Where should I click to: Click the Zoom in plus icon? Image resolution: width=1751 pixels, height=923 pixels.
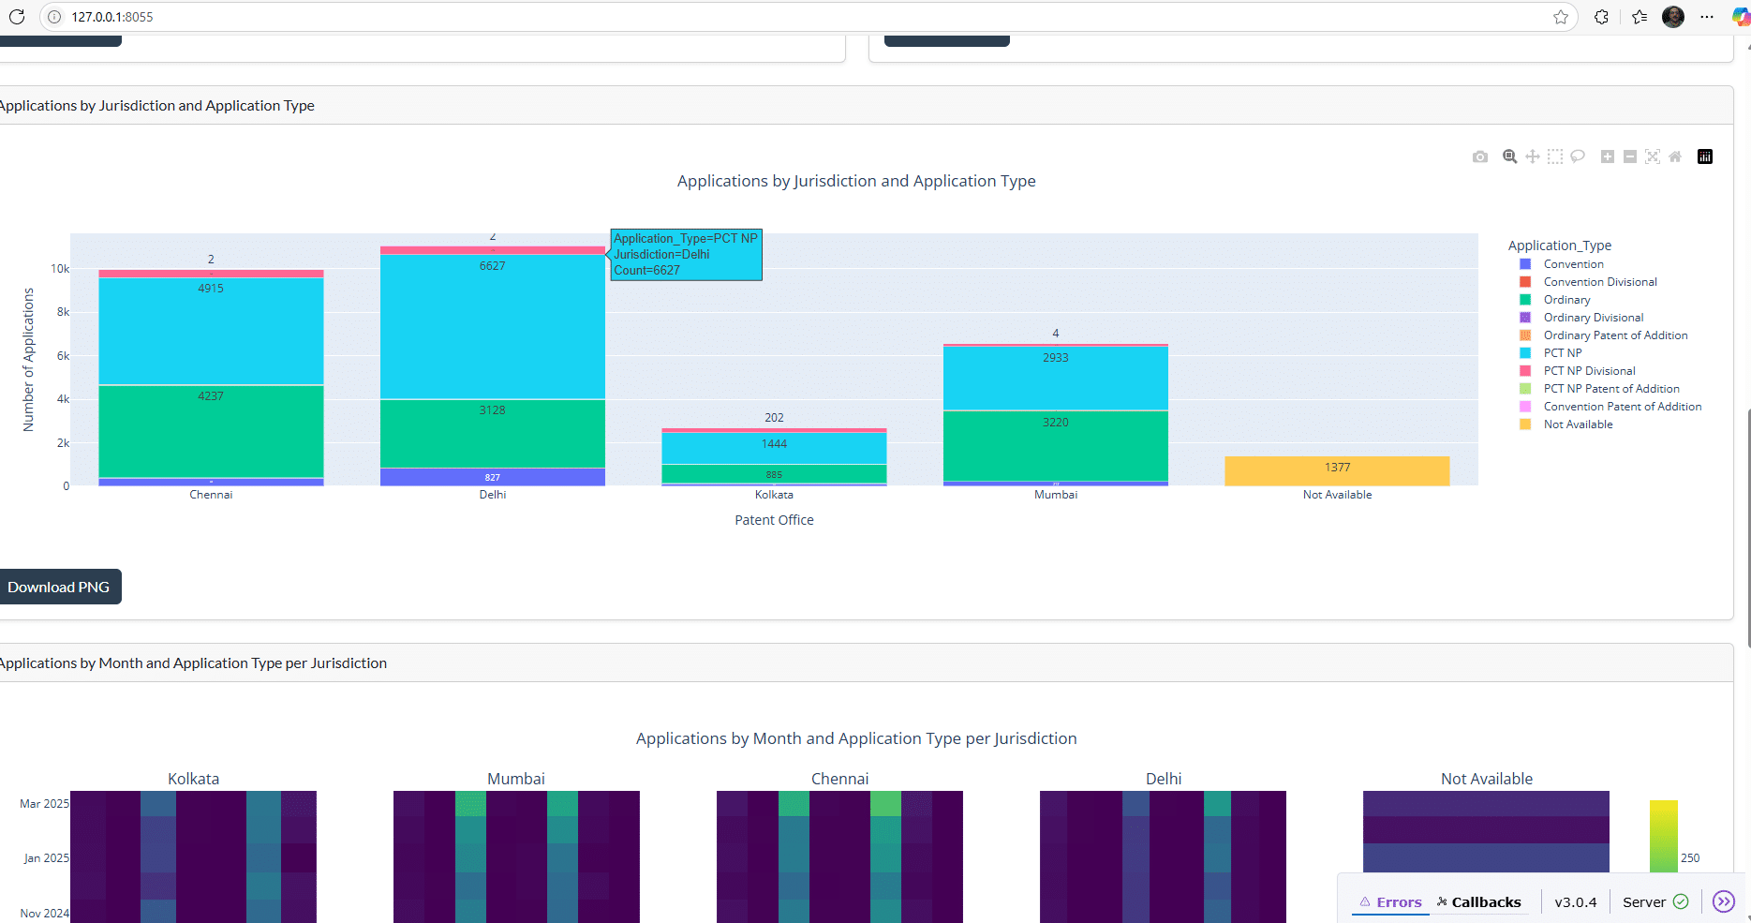(1608, 156)
